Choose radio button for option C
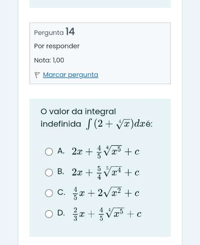 (x=49, y=193)
